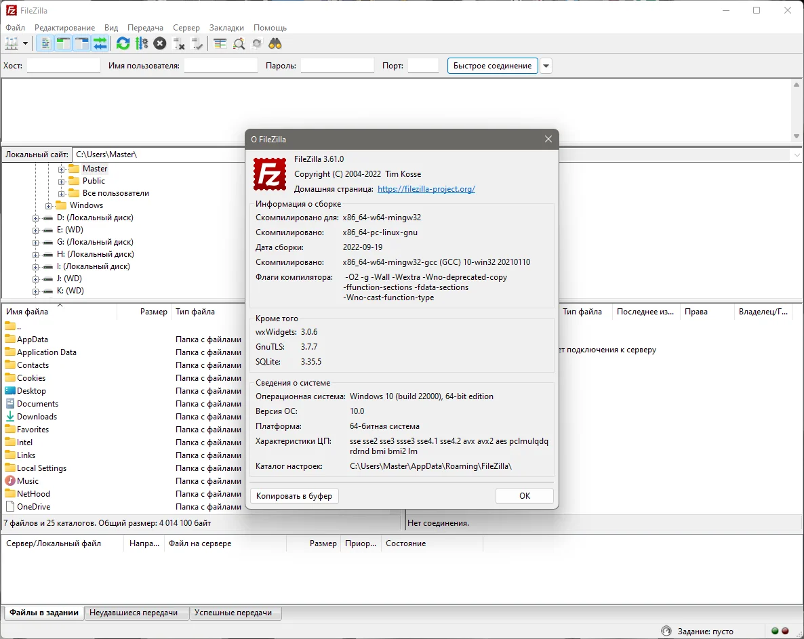This screenshot has width=804, height=639.
Task: Open the Редактирование menu
Action: tap(64, 28)
